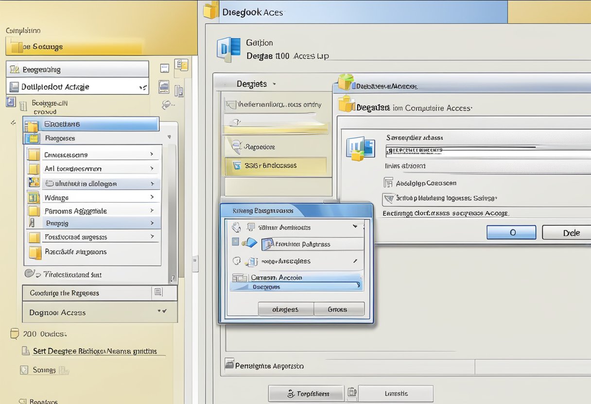Click the chart-and-folder icon in 'Sarseqnder' dialog
Image resolution: width=591 pixels, height=404 pixels.
[x=361, y=148]
